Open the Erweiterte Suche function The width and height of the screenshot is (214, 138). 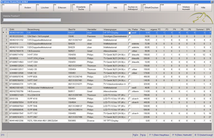81,8
